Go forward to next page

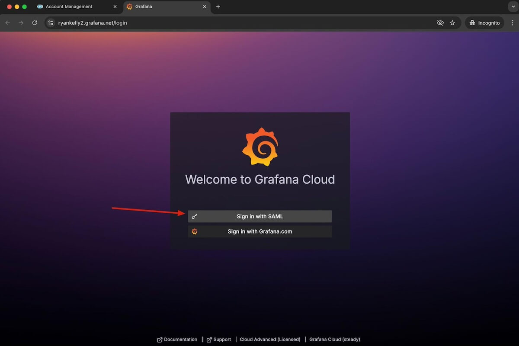(21, 22)
